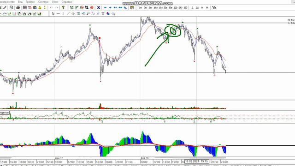
Task: Click the printer icon in the toolbar
Action: pos(18,8)
